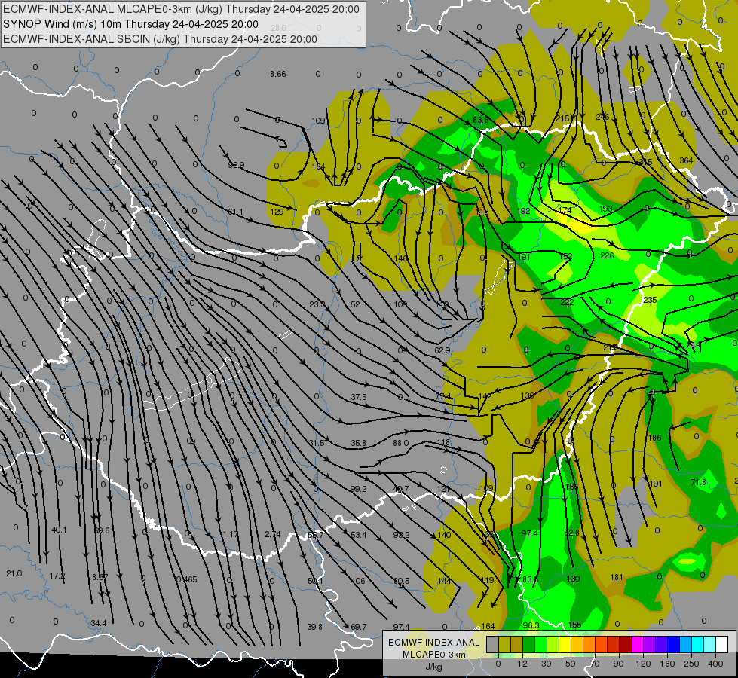This screenshot has height=678, width=738.
Task: Click the 53.4 value on the map
Action: [x=359, y=535]
